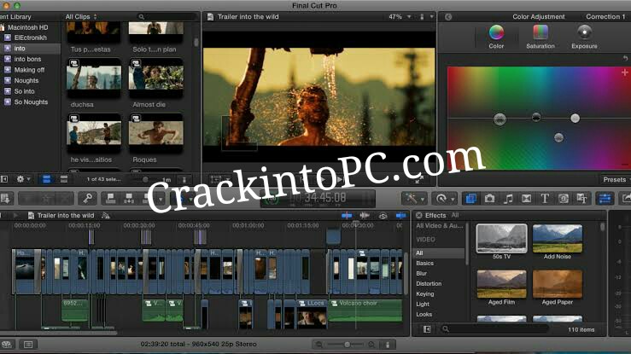The image size is (631, 354).
Task: Select the Aged Paper effect thumbnail
Action: pos(558,284)
